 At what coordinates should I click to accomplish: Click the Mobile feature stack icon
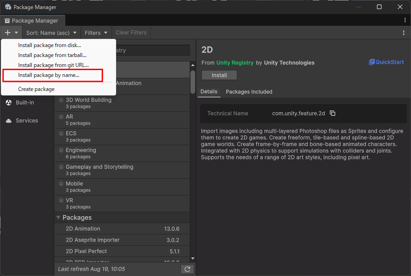point(61,184)
